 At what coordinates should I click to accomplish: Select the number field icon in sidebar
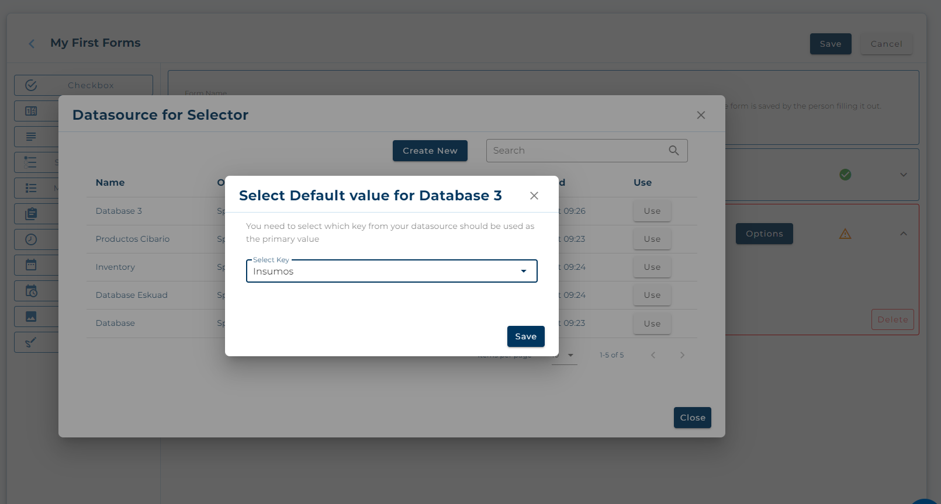tap(32, 111)
